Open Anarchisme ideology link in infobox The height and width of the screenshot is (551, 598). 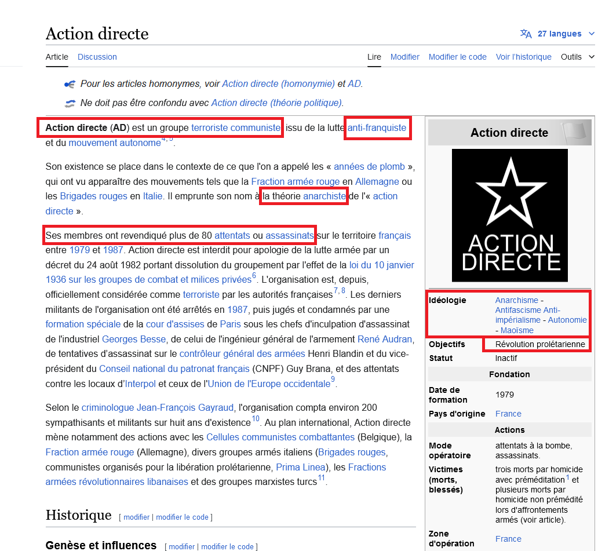[x=517, y=300]
